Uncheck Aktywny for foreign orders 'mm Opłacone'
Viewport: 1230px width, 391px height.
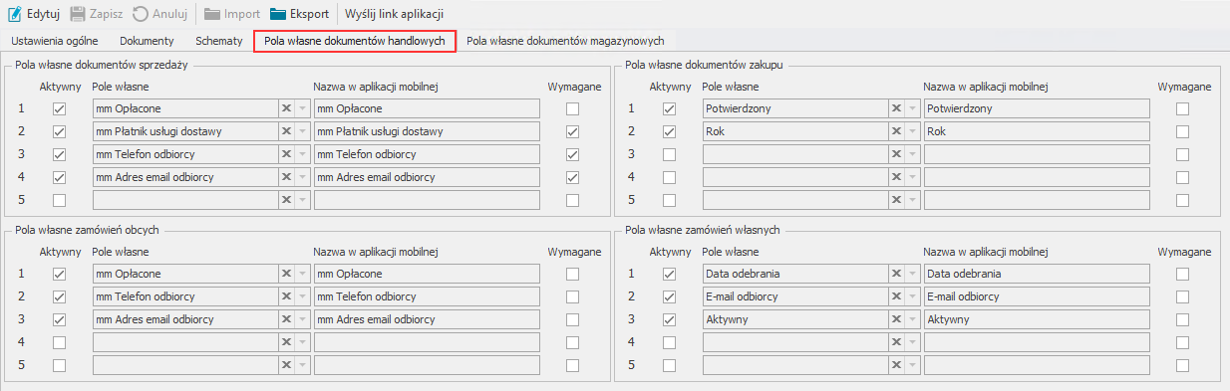pos(60,274)
